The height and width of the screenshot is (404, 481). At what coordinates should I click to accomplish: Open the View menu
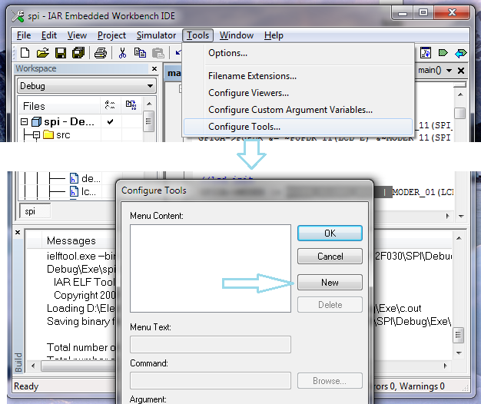77,35
